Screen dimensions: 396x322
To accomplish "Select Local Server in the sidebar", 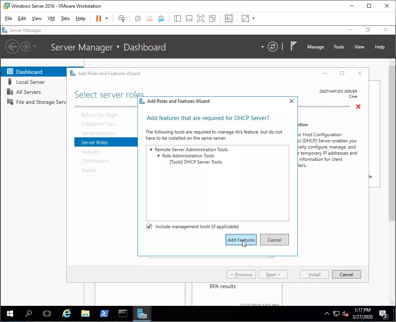I will (30, 82).
